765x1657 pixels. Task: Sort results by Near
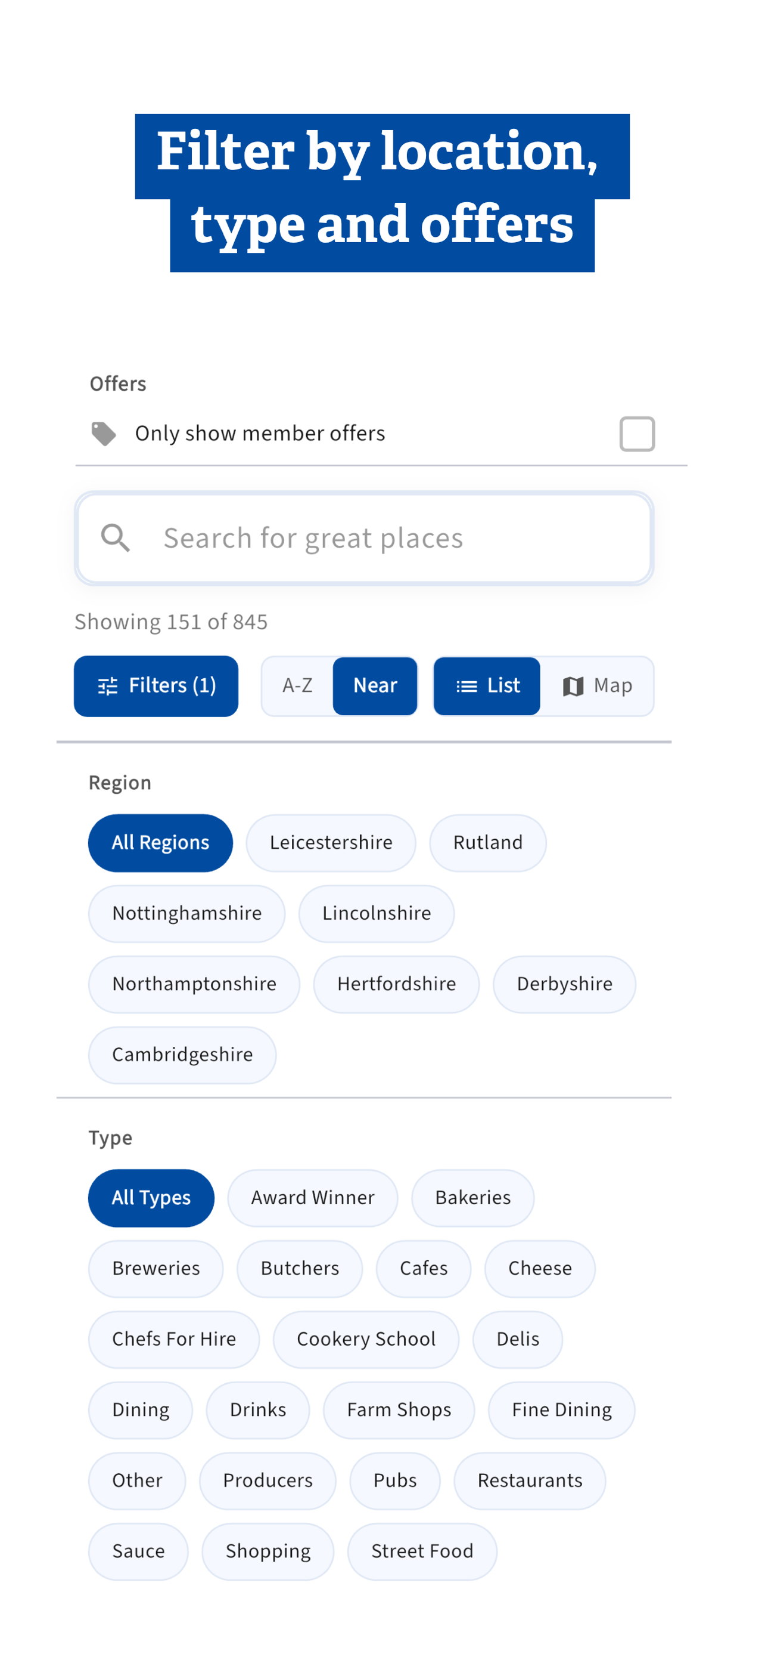coord(375,686)
